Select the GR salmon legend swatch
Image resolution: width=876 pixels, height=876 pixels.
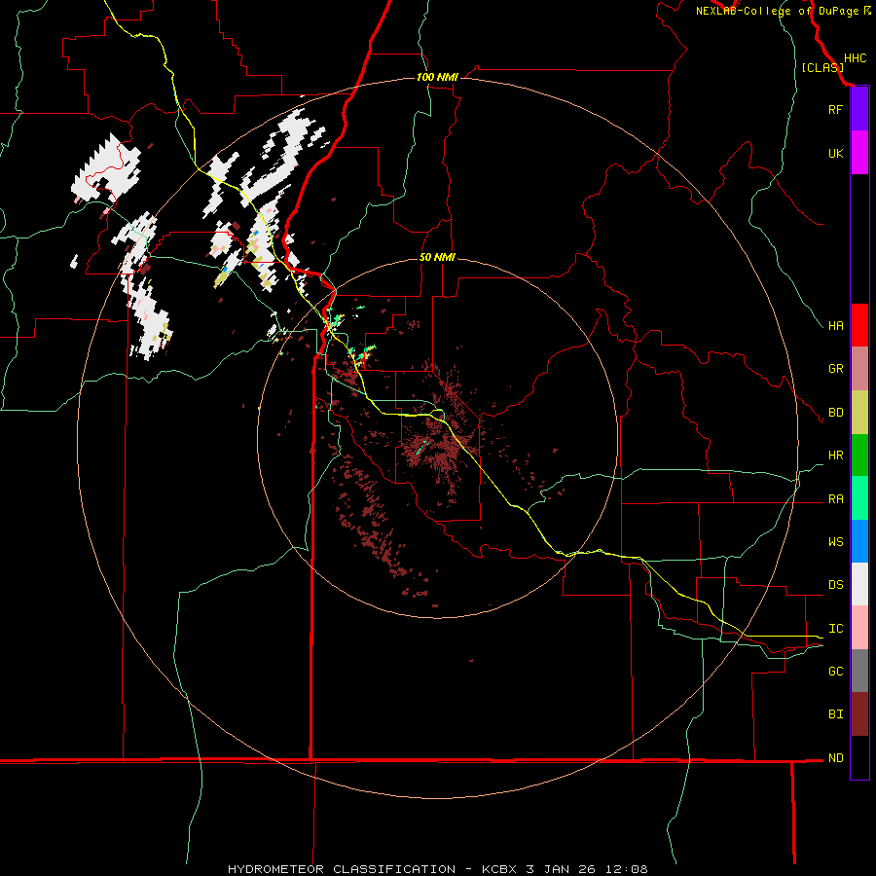(859, 369)
